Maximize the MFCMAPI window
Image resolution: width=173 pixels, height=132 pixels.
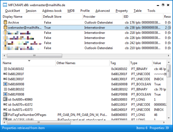pyautogui.click(x=163, y=5)
